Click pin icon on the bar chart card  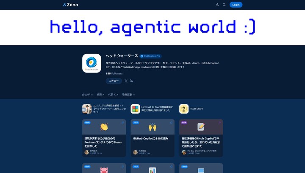pyautogui.click(x=171, y=167)
